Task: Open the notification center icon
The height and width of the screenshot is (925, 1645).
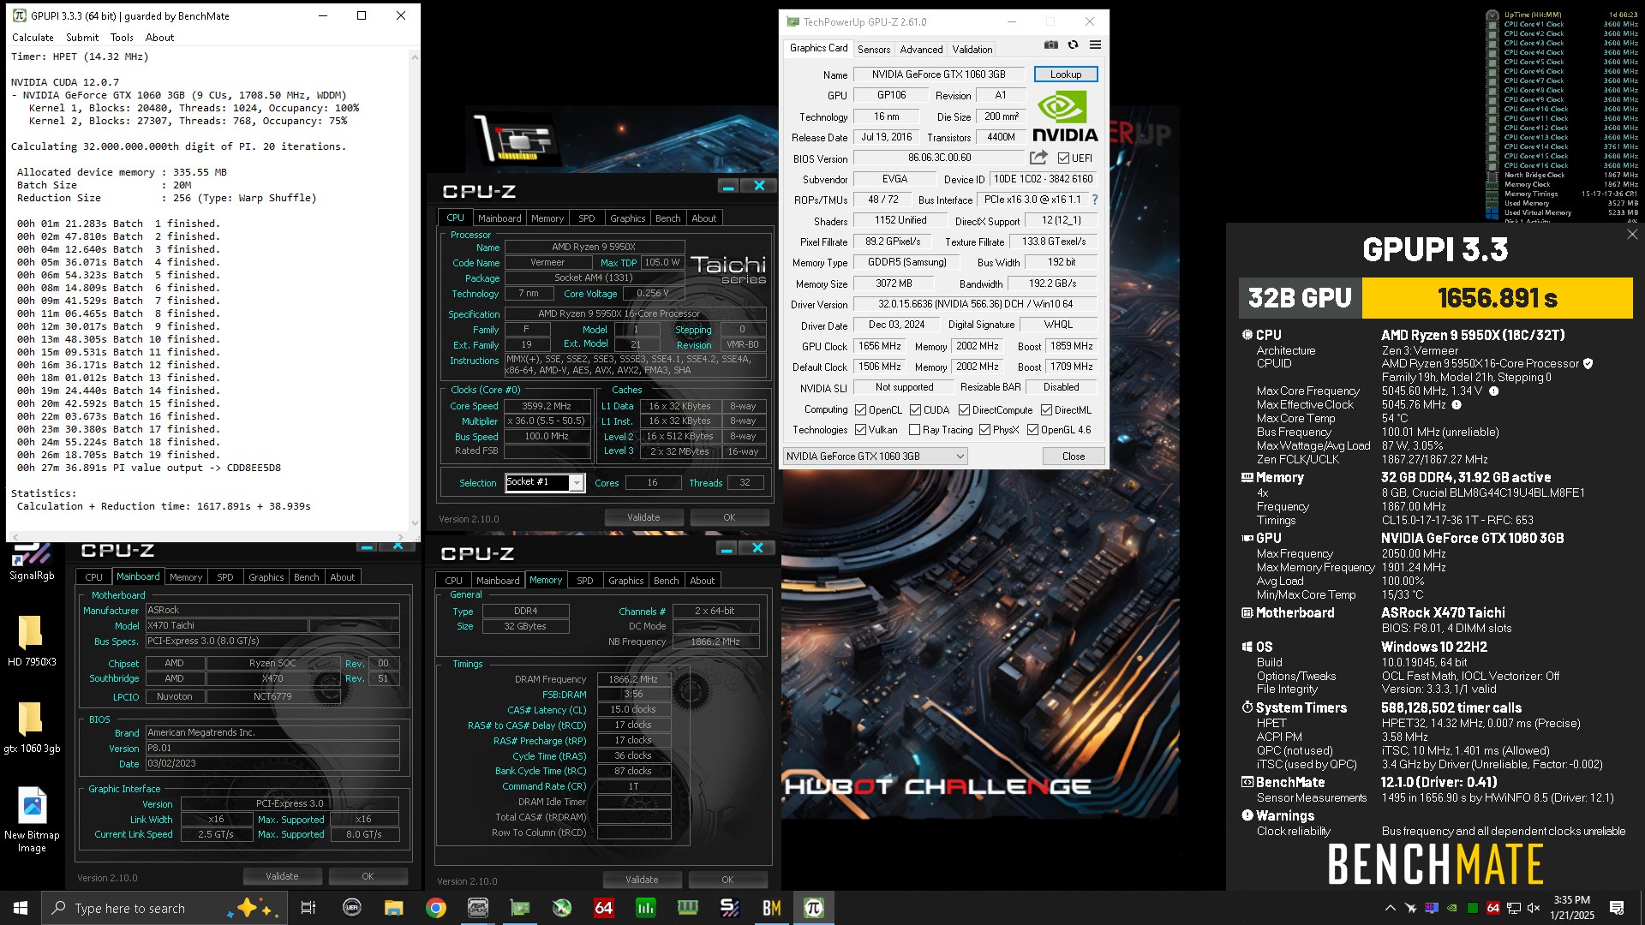Action: point(1617,908)
